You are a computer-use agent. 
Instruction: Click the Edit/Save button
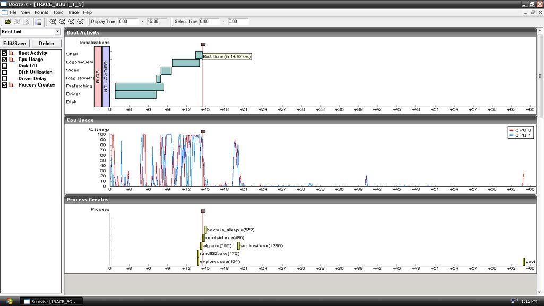point(14,44)
